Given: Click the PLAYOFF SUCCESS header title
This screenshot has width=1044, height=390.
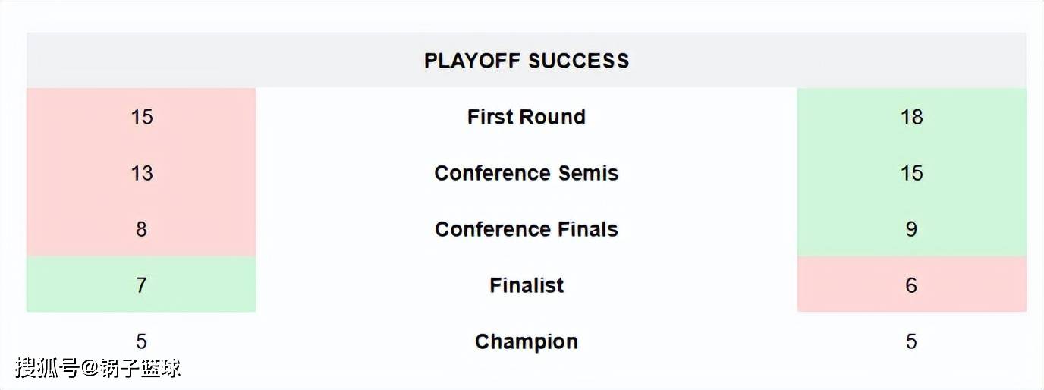Looking at the screenshot, I should click(527, 61).
